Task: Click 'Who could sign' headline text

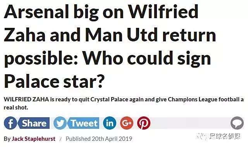Action: point(147,58)
